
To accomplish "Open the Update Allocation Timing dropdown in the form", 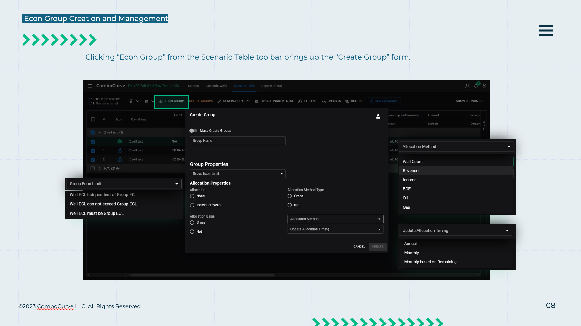I will 335,229.
